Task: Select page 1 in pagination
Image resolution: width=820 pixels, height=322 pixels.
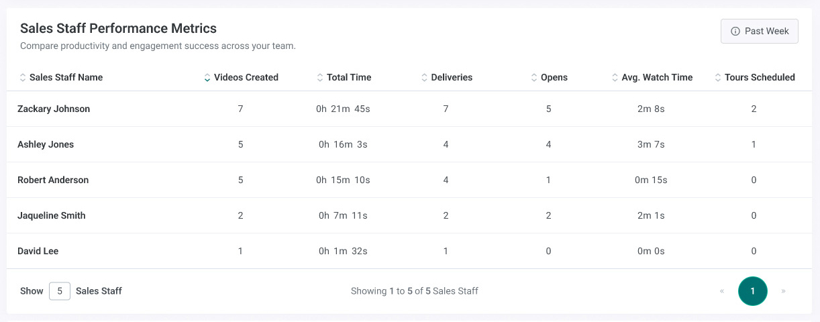Action: (x=753, y=291)
